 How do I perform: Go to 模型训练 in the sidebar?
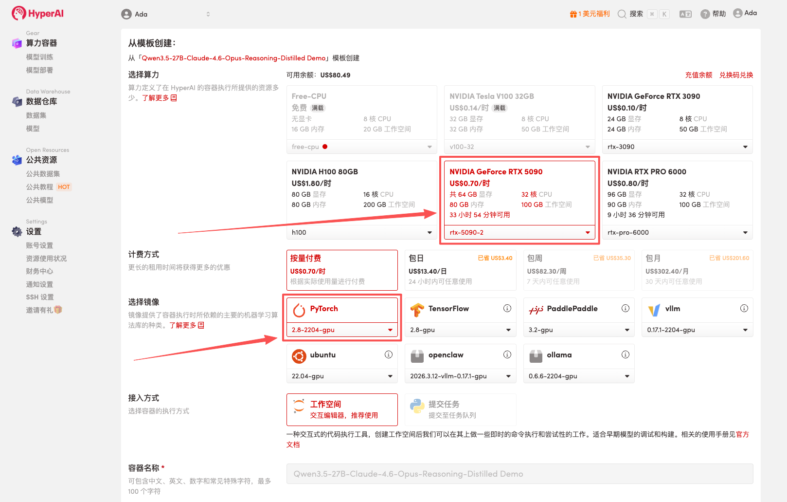39,57
